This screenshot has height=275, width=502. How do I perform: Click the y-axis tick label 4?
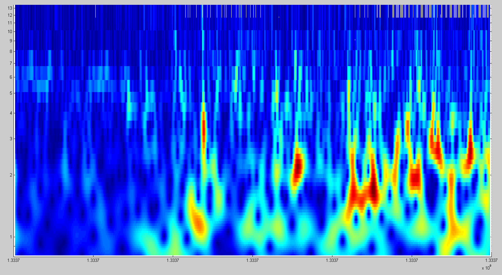tap(11, 113)
